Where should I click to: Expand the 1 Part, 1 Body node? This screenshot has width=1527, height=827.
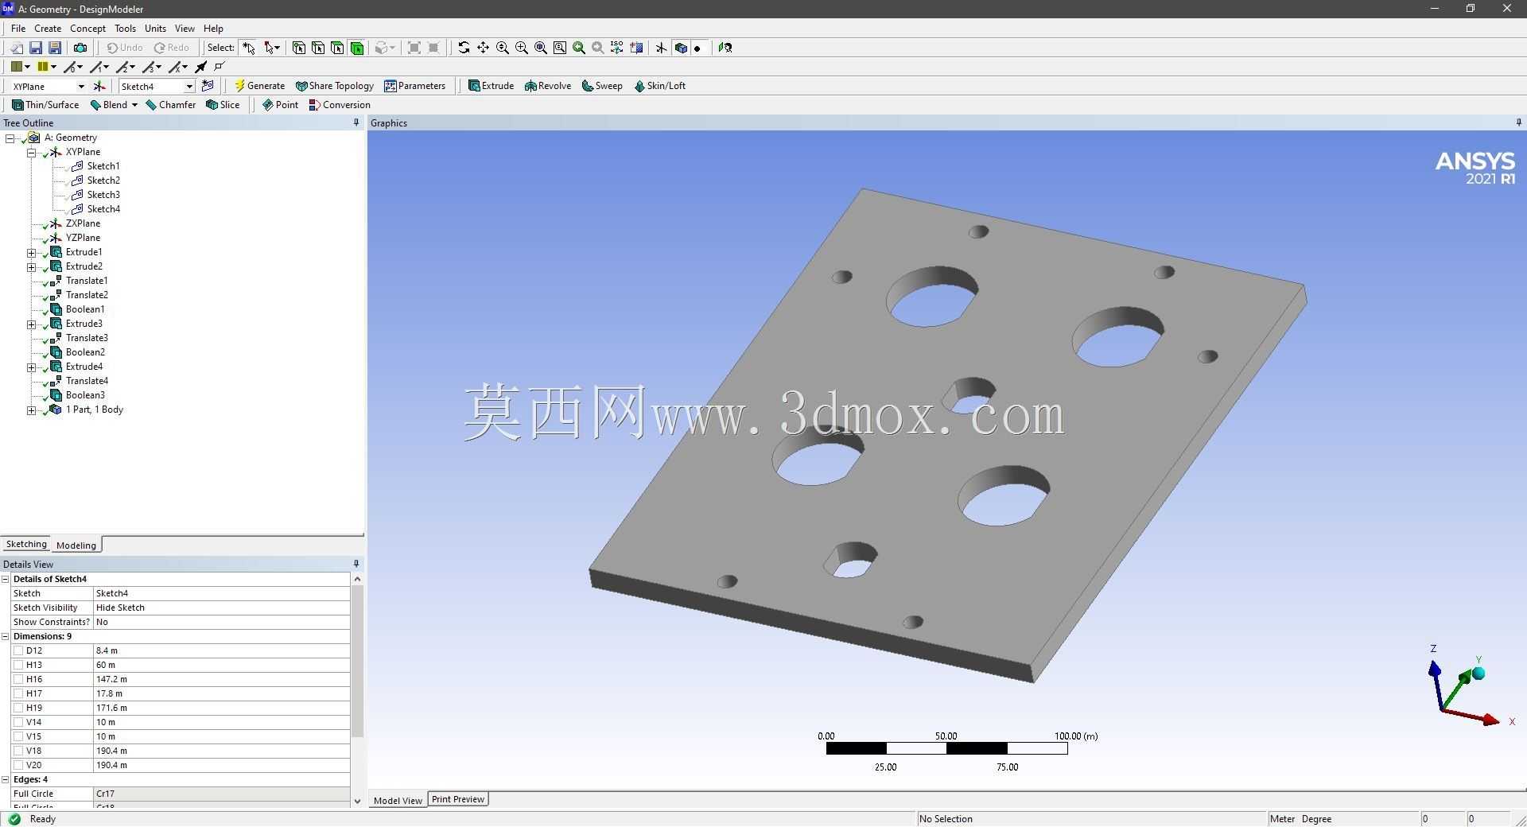pyautogui.click(x=32, y=410)
